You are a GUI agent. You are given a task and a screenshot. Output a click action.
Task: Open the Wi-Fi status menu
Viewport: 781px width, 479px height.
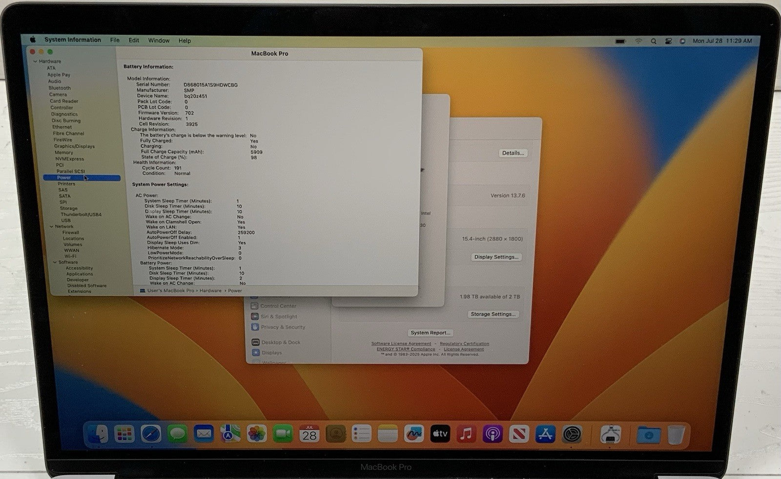tap(638, 41)
